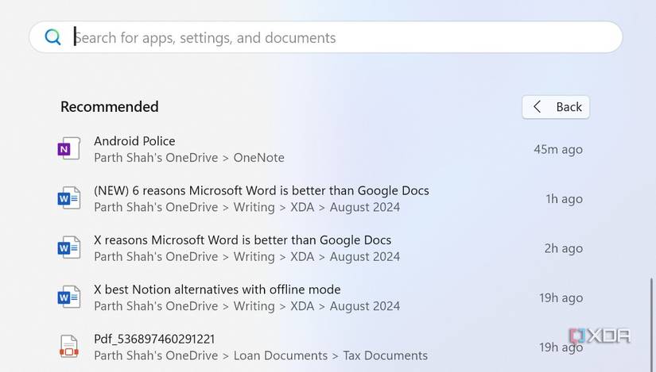Open the Pdf_536897460291221 file
656x372 pixels.
coord(154,339)
